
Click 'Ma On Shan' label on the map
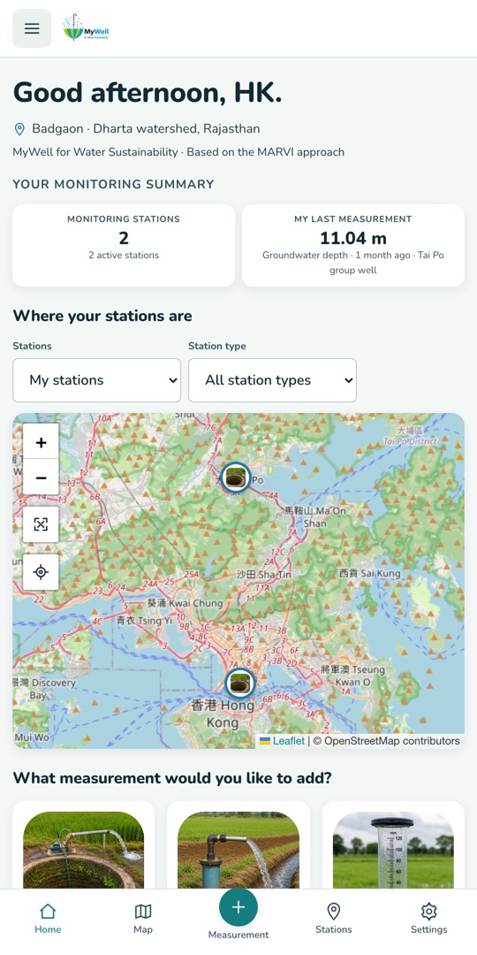click(x=315, y=516)
